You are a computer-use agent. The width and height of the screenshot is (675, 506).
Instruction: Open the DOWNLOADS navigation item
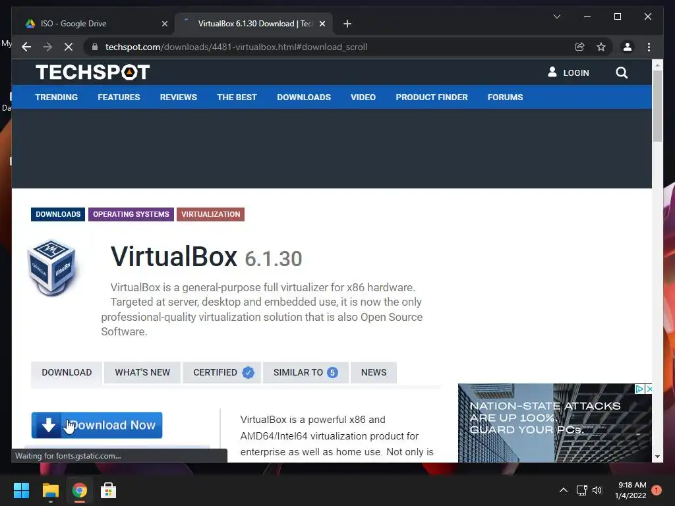point(304,98)
